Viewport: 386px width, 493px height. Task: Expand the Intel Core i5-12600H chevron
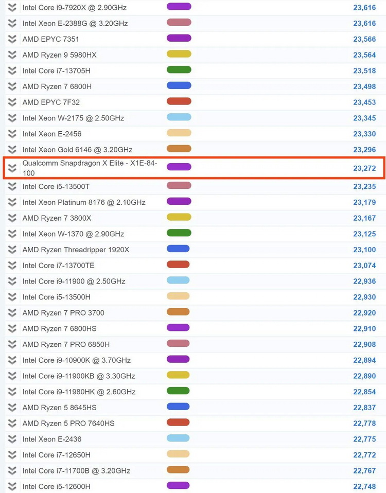(x=12, y=486)
